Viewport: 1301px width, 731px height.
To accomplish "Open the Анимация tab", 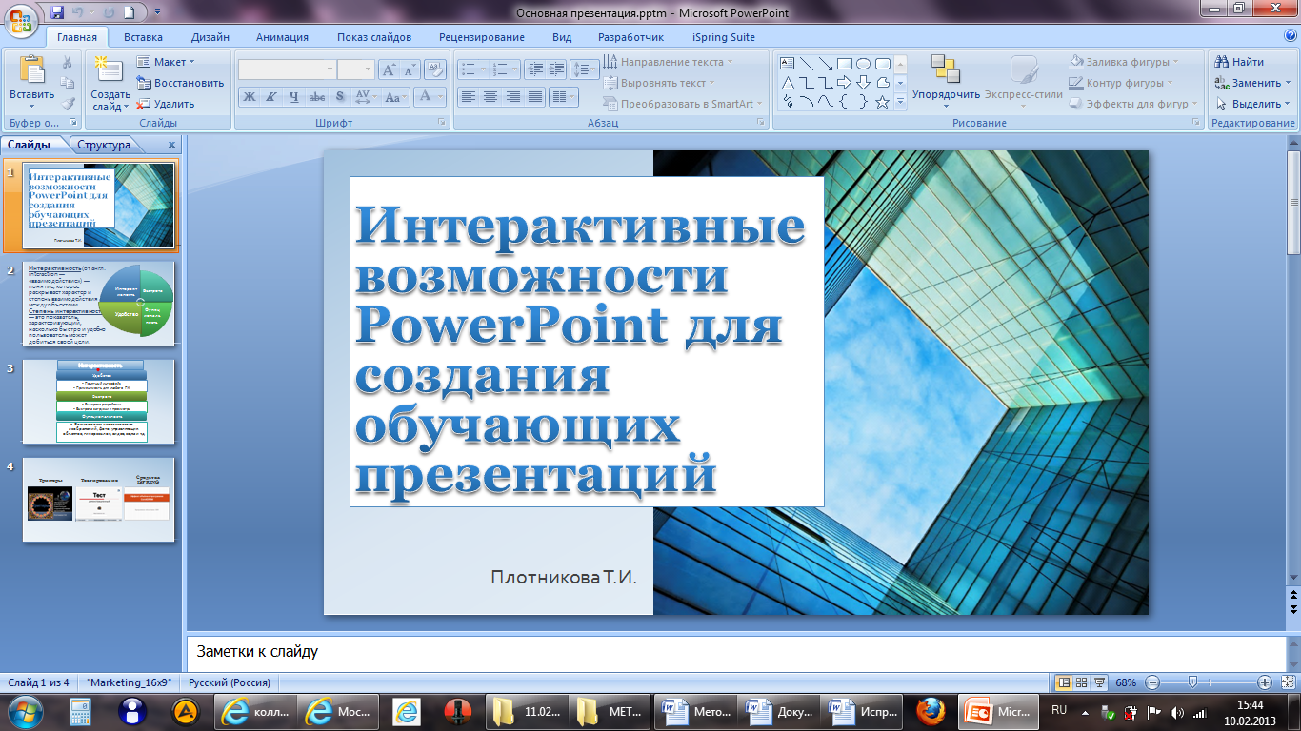I will pos(282,37).
